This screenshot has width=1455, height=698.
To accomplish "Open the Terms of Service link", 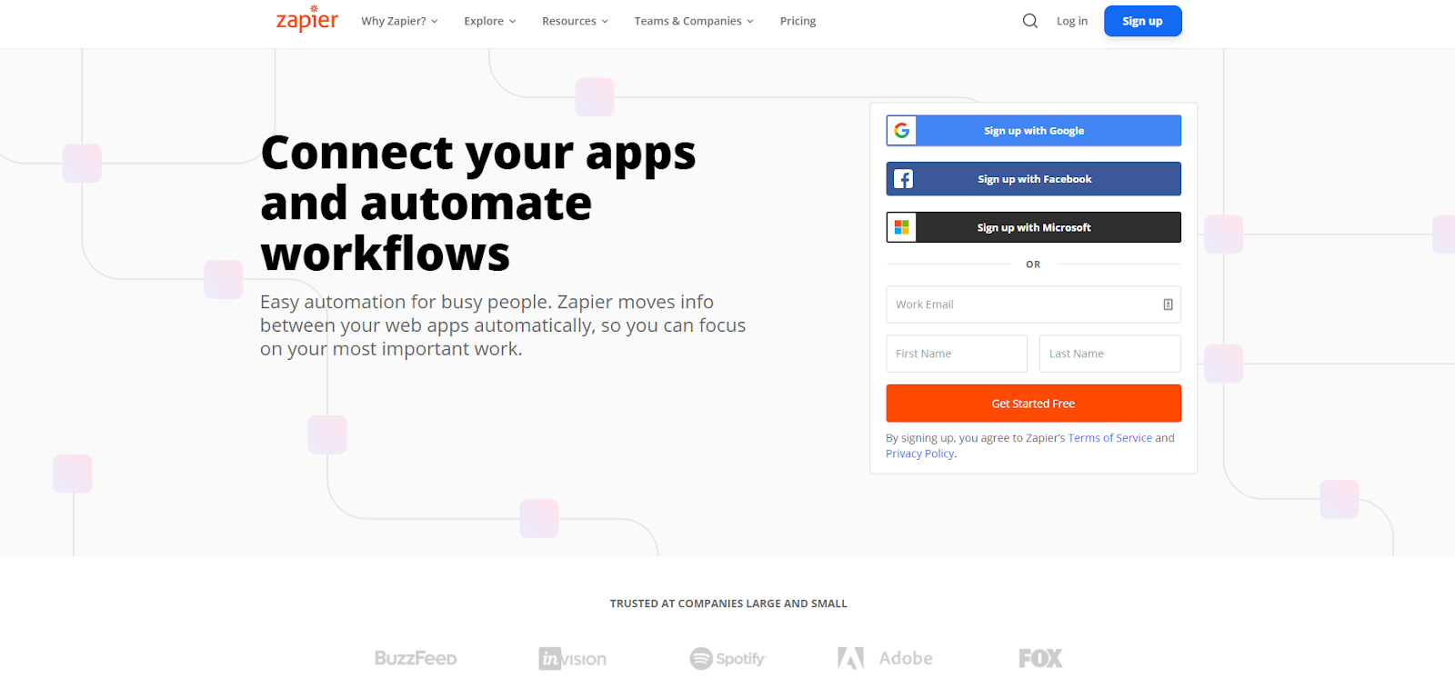I will 1109,438.
